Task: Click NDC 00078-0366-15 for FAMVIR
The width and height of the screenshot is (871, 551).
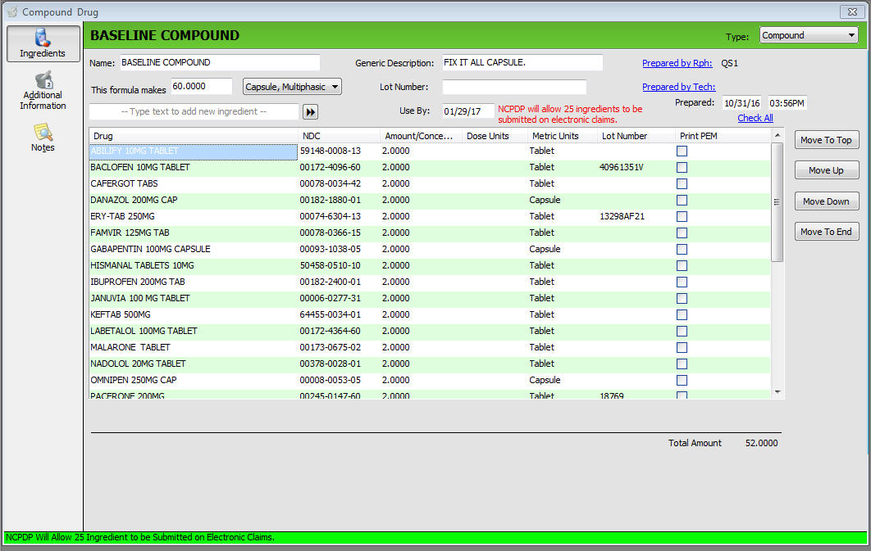Action: (x=330, y=233)
